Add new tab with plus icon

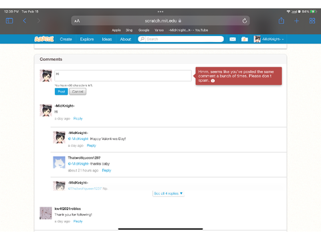(x=296, y=21)
